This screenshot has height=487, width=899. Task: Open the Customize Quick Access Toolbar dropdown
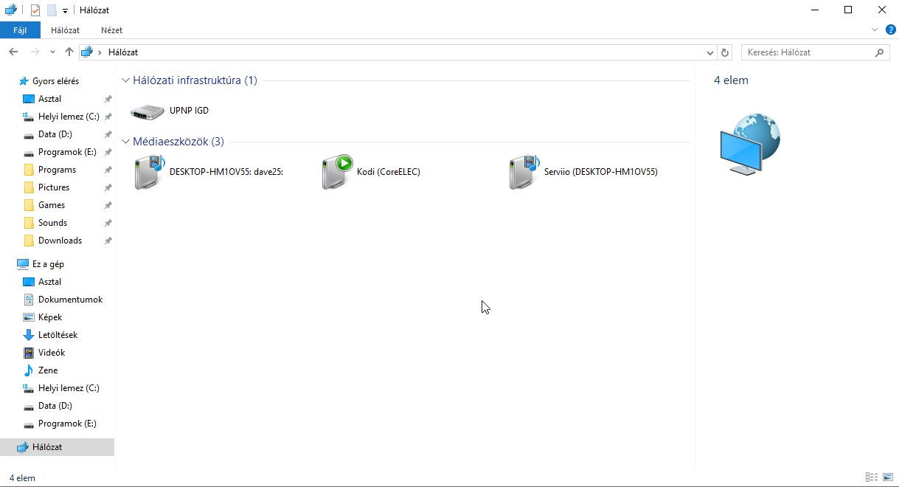tap(65, 11)
